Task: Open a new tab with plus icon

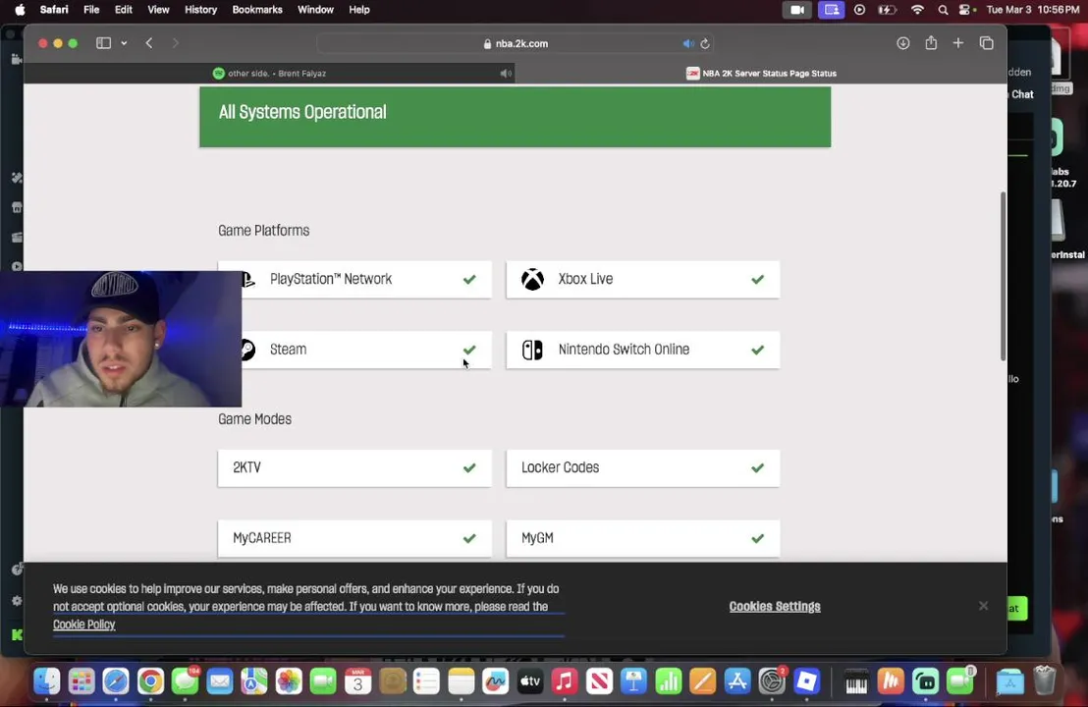Action: point(958,43)
